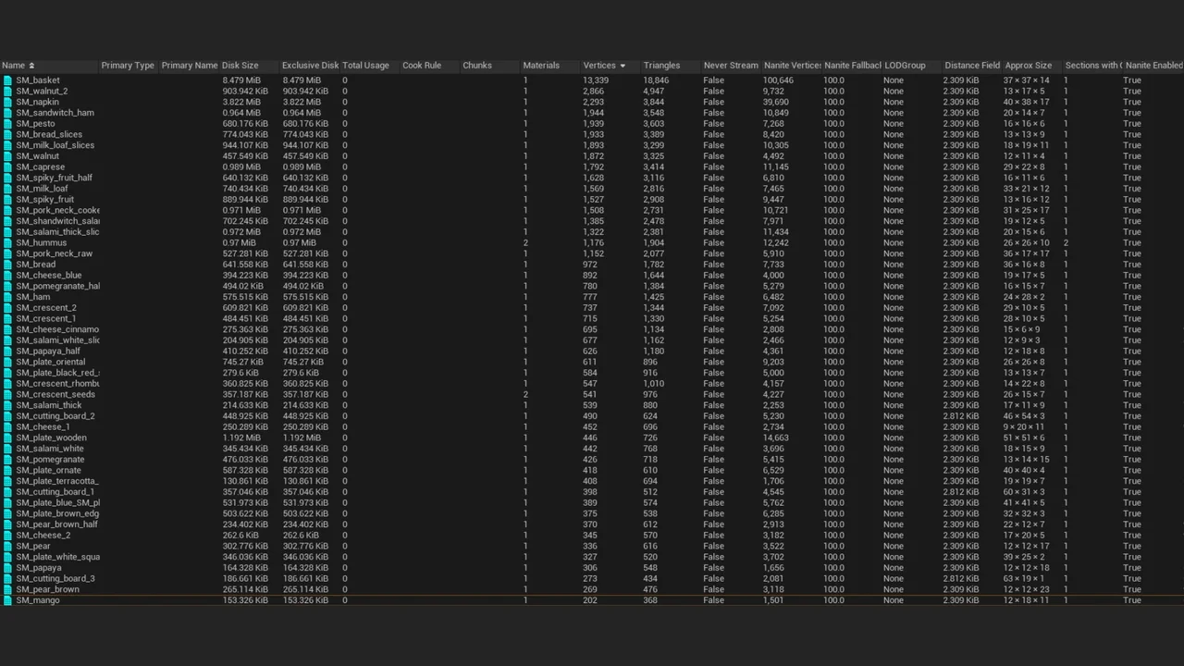The height and width of the screenshot is (666, 1184).
Task: Click the asset icon for SM_hummus
Action: pyautogui.click(x=7, y=243)
